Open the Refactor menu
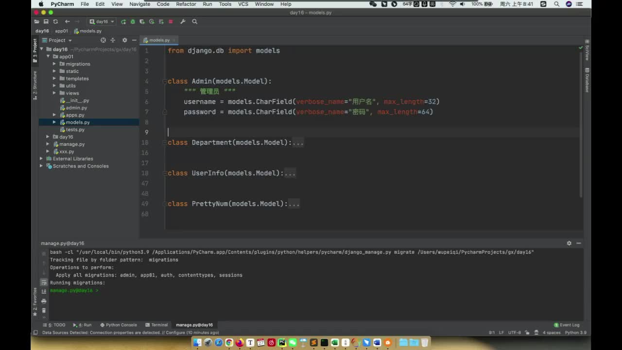This screenshot has width=622, height=350. pos(186,4)
